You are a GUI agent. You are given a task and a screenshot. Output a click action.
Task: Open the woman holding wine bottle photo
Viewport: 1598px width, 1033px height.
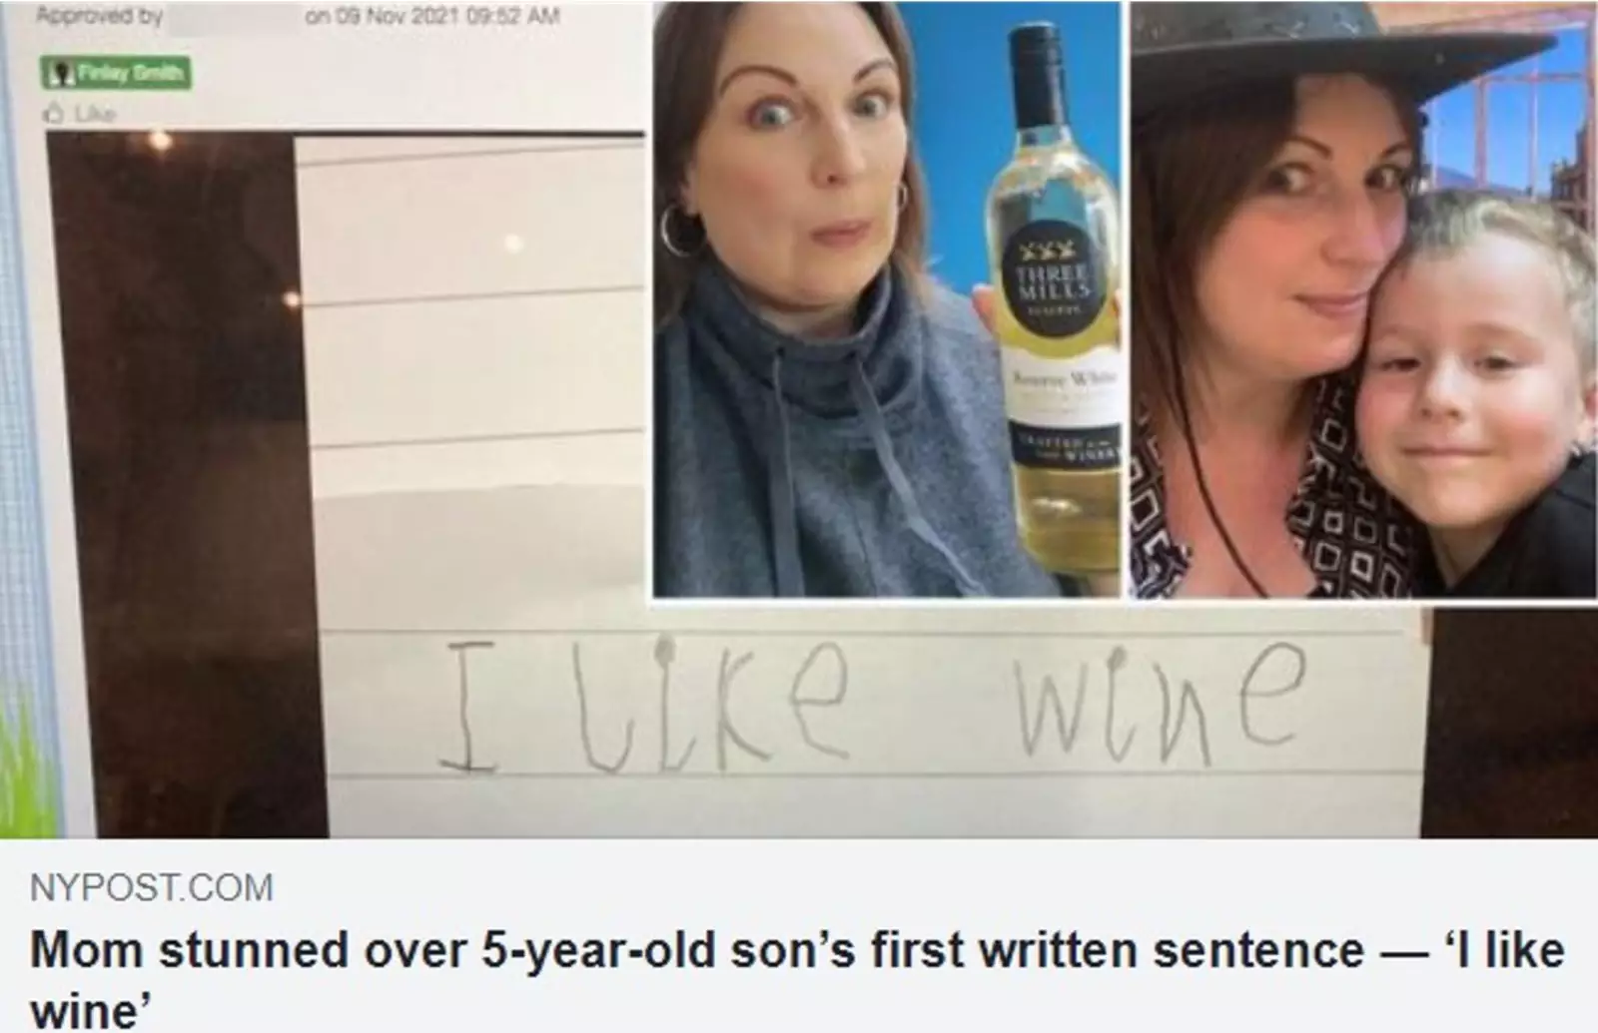pos(889,299)
